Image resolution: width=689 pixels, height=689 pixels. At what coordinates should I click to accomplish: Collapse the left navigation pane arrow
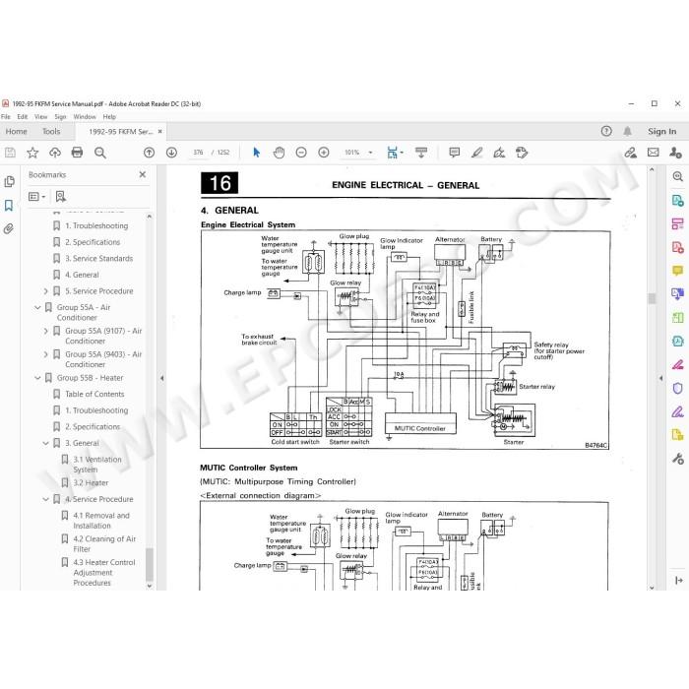[162, 378]
